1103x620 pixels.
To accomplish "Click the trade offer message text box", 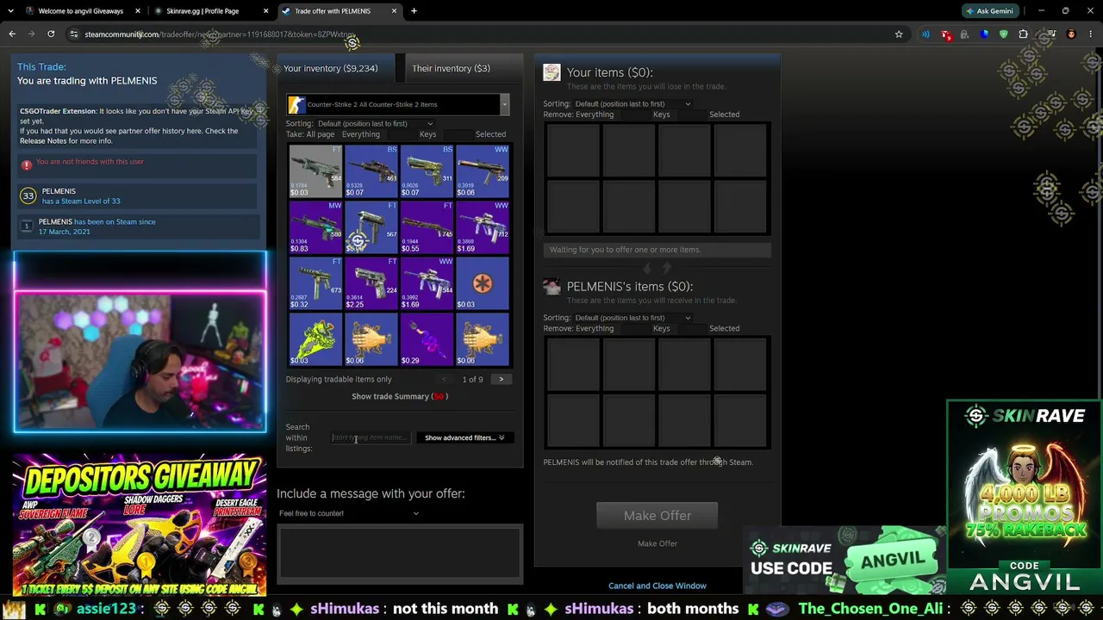I will pyautogui.click(x=400, y=551).
